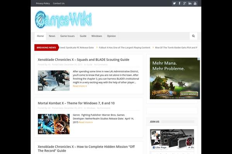Click author Ali under Xenoblade squads post
The width and height of the screenshot is (232, 154).
[x=49, y=65]
